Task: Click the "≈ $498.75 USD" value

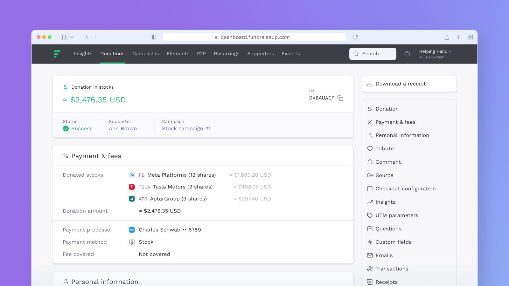Action: click(x=252, y=187)
